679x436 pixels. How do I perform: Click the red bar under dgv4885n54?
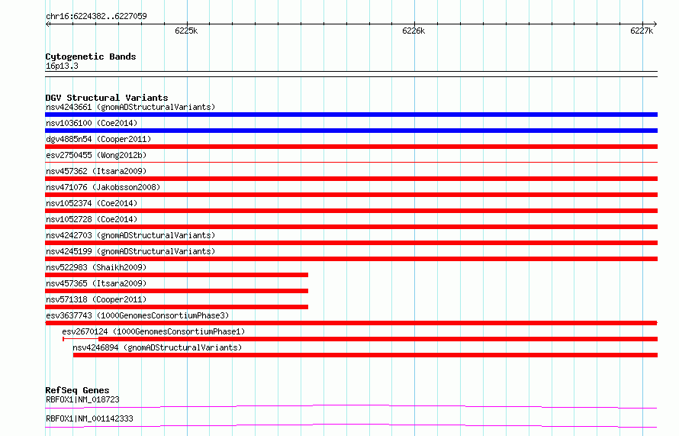point(351,147)
